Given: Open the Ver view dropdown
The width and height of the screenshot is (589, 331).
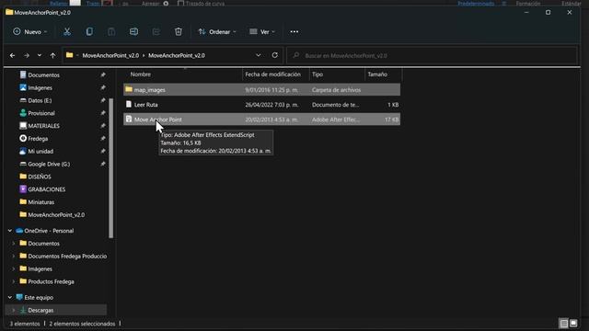Looking at the screenshot, I should tap(262, 32).
